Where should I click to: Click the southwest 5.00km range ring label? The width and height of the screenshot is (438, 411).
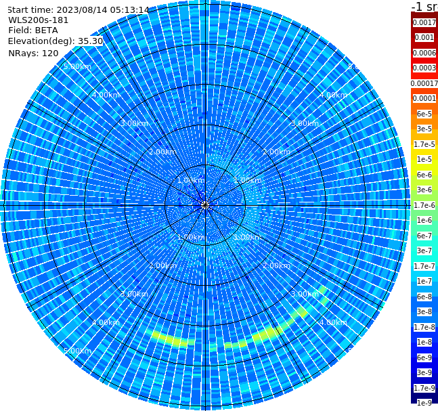77,351
